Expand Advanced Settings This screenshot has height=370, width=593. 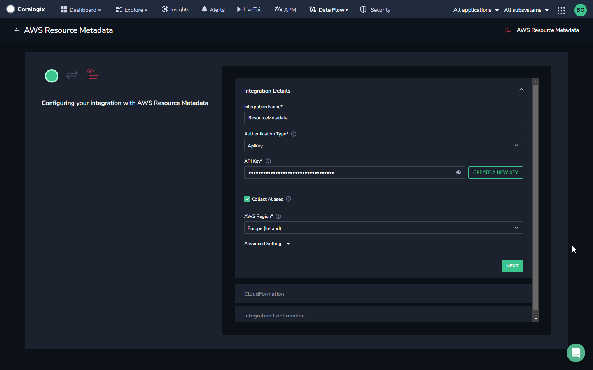(x=267, y=244)
